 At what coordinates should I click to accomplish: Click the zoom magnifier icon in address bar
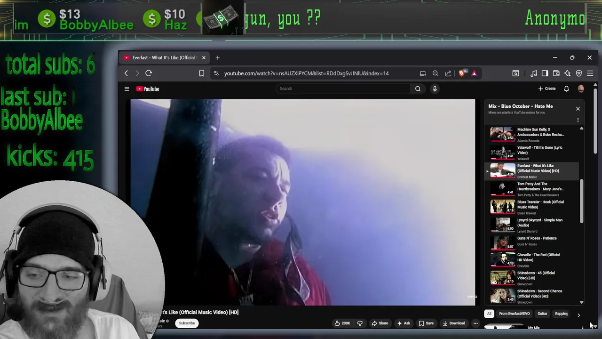pos(436,73)
